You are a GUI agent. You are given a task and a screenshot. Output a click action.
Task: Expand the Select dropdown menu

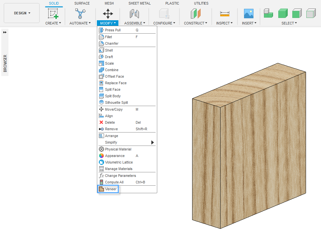(x=289, y=23)
